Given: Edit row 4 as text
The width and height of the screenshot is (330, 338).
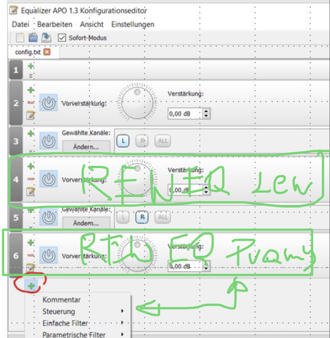Looking at the screenshot, I should coord(31,191).
